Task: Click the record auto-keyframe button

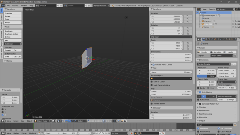Action: 131,133
